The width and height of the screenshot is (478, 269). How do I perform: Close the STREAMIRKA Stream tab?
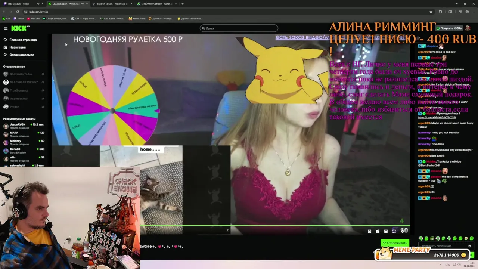click(x=176, y=4)
